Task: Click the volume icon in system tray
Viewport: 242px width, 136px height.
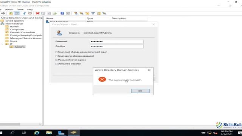Action: click(215, 133)
